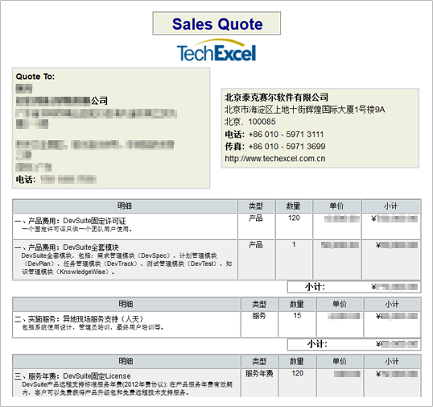Select the row title 一、产品费用：DevSuite全套模块
Image resolution: width=433 pixels, height=407 pixels.
pos(67,247)
